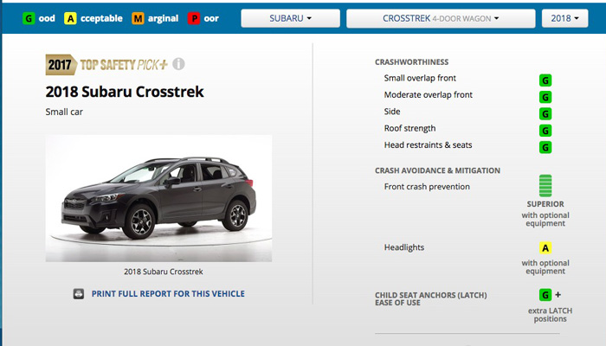Click the green Good legend swatch in header

29,18
